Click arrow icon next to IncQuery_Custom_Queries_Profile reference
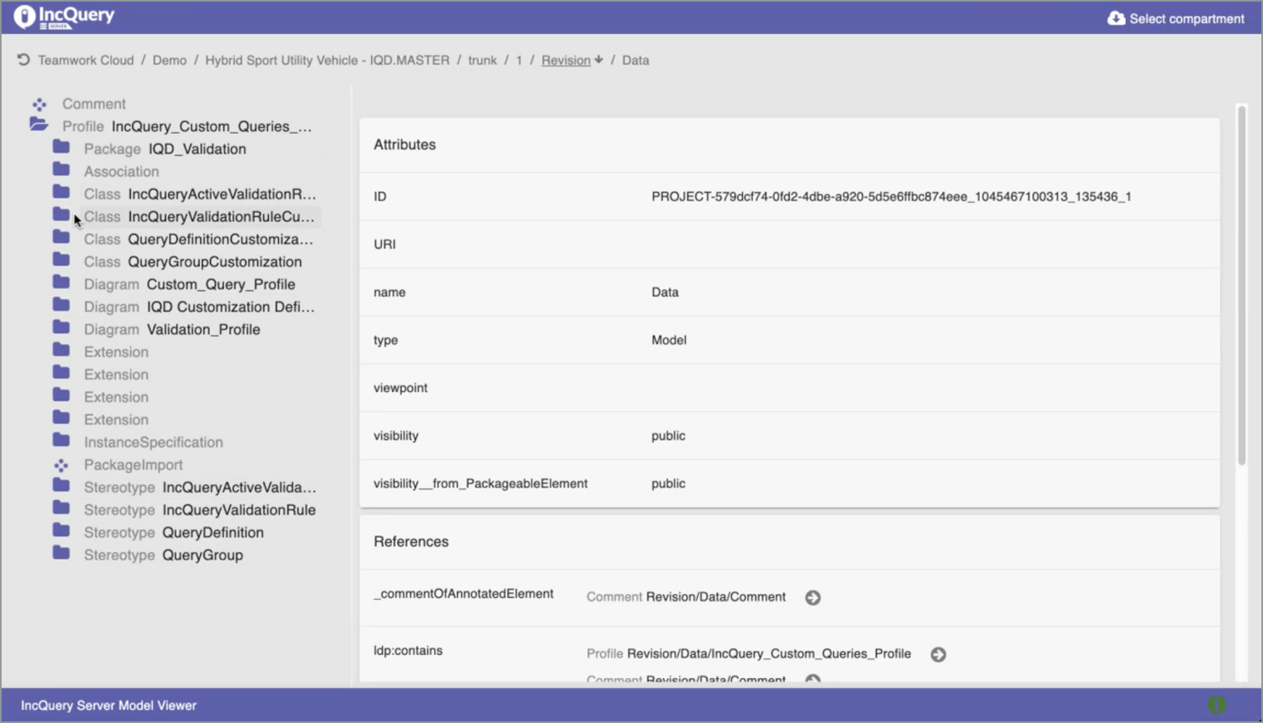Image resolution: width=1263 pixels, height=723 pixels. click(x=938, y=654)
